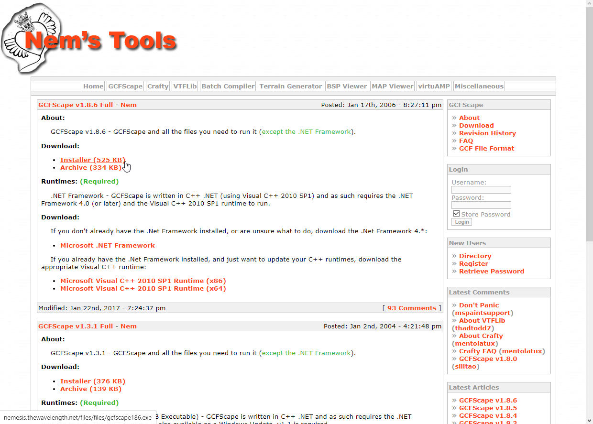
Task: Open the GCFScape navigation item
Action: pyautogui.click(x=125, y=87)
